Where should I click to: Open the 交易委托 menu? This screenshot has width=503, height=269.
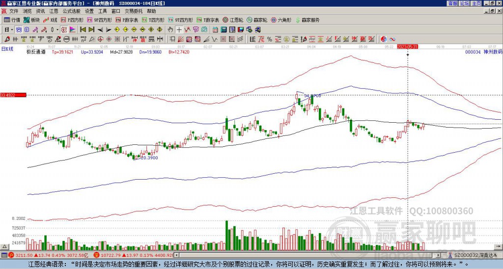pyautogui.click(x=134, y=11)
